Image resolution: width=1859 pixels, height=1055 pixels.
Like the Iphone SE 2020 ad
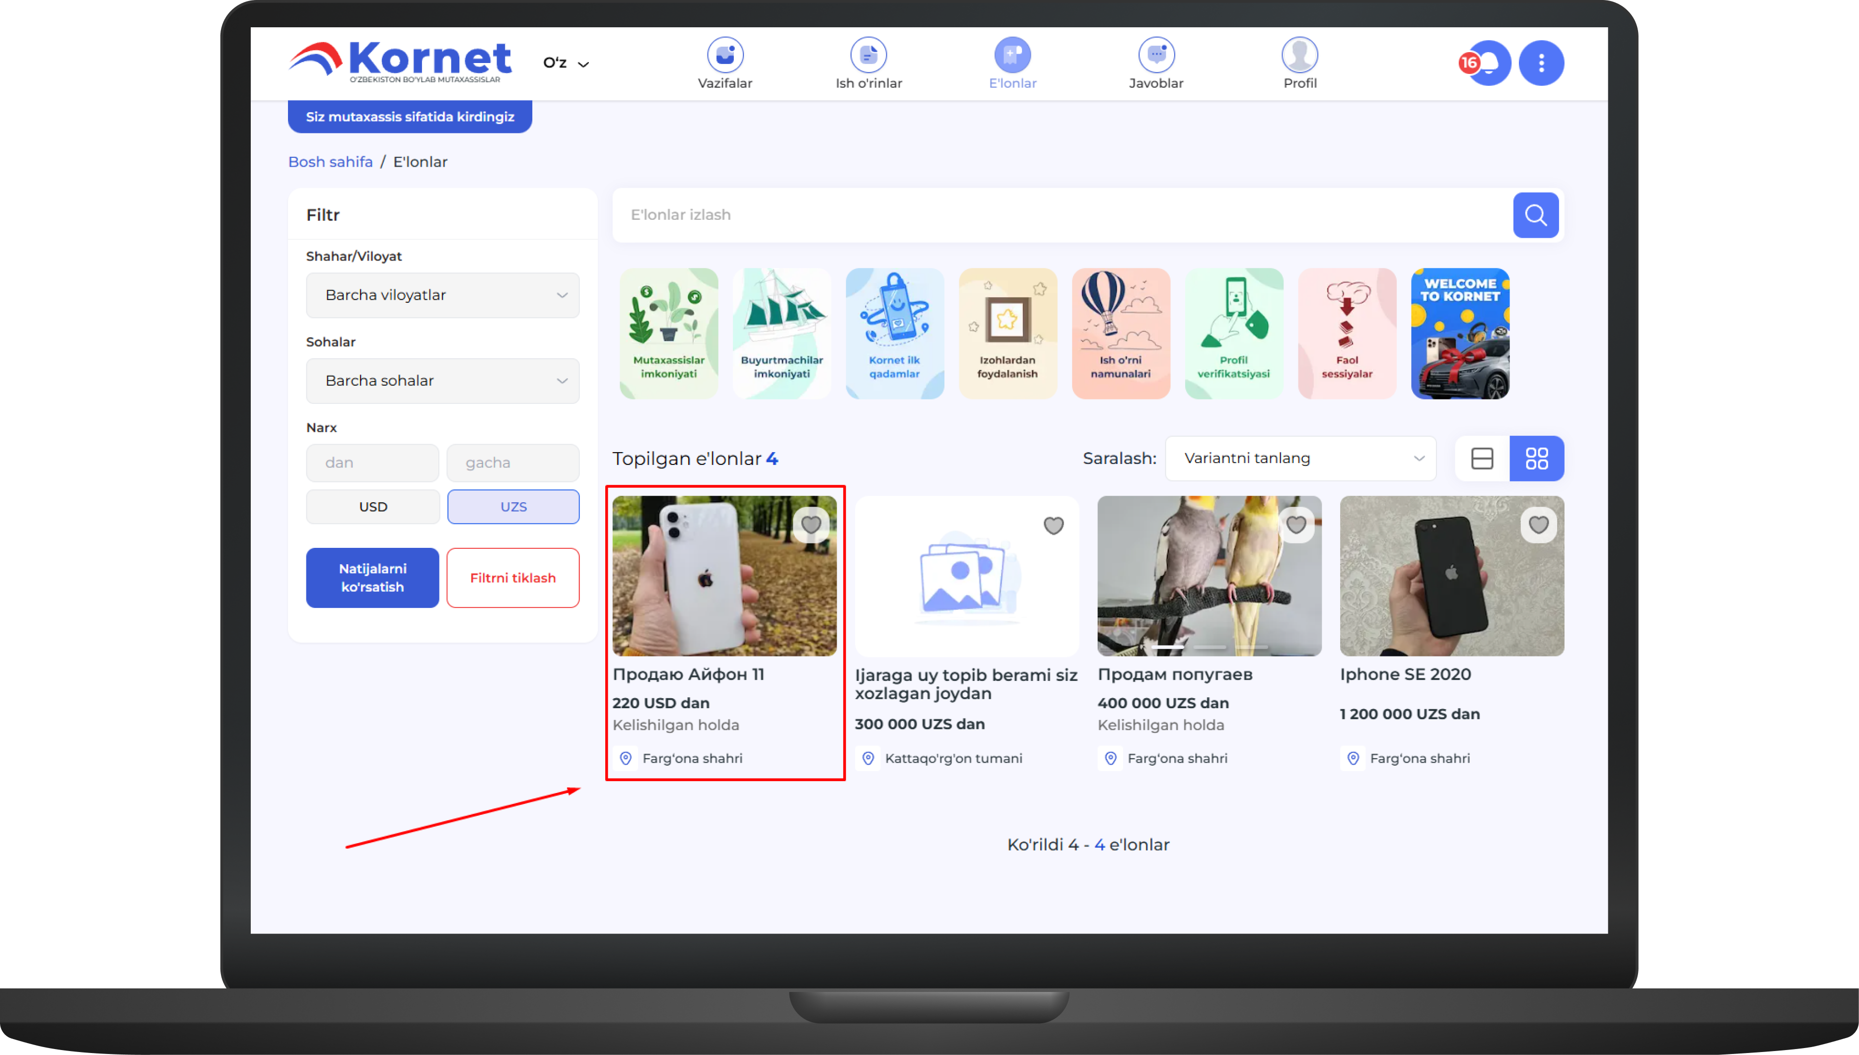pyautogui.click(x=1538, y=525)
